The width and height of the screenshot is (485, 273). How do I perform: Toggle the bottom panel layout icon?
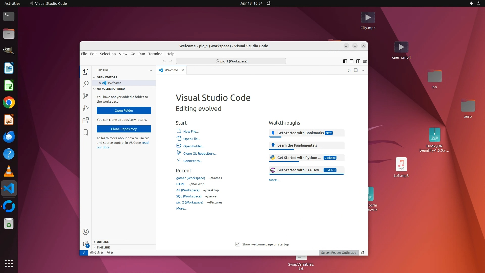coord(352,61)
